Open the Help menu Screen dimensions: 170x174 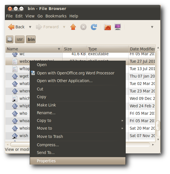click(74, 16)
